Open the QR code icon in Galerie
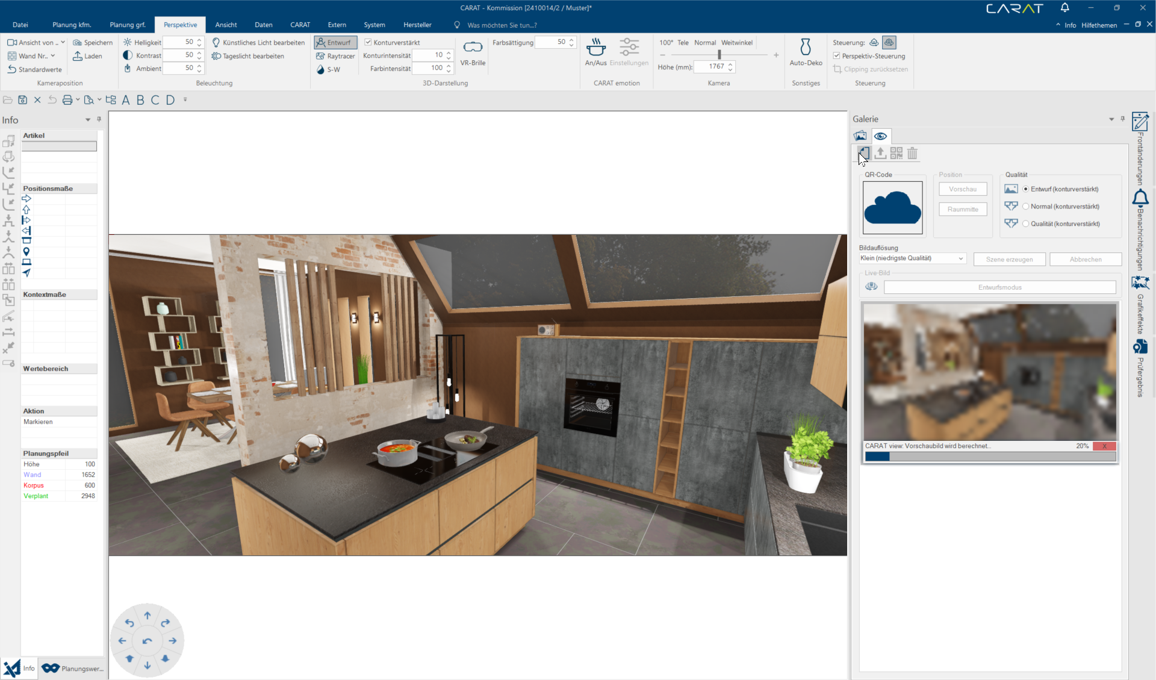The width and height of the screenshot is (1156, 680). pyautogui.click(x=896, y=154)
